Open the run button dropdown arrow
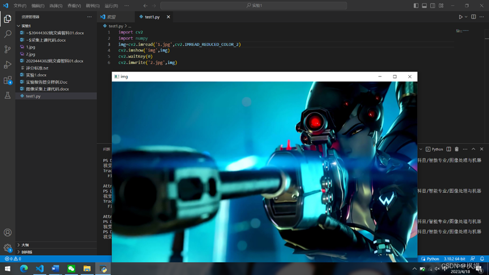Viewport: 489px width, 275px height. pos(466,17)
